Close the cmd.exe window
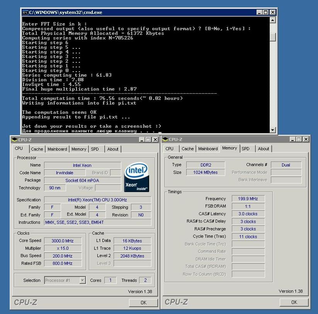 click(x=273, y=12)
